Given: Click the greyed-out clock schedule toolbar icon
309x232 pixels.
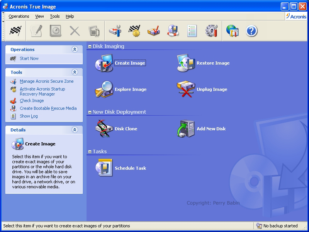Looking at the screenshot, I should click(x=55, y=31).
